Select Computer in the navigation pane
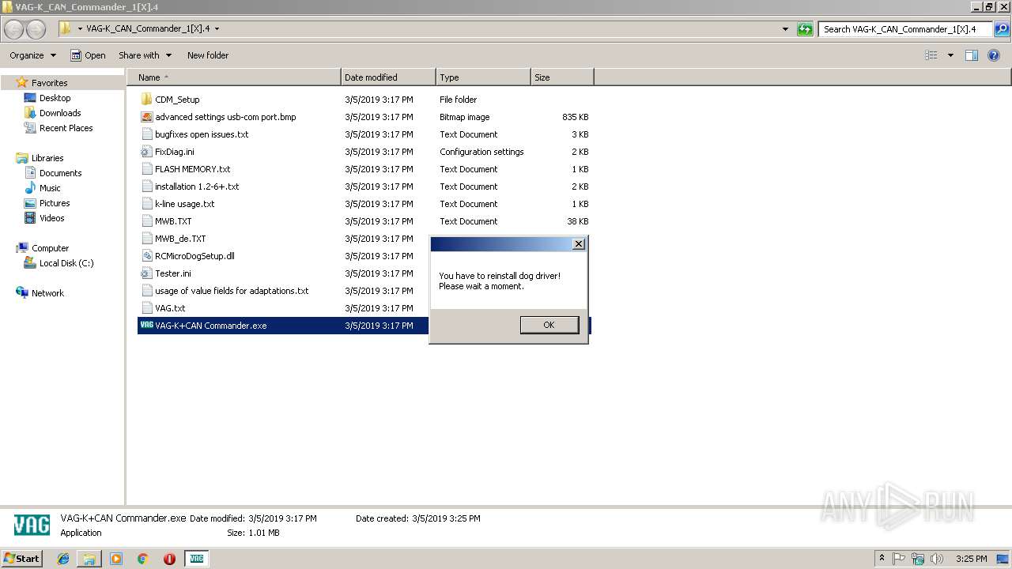This screenshot has width=1012, height=569. coord(50,248)
